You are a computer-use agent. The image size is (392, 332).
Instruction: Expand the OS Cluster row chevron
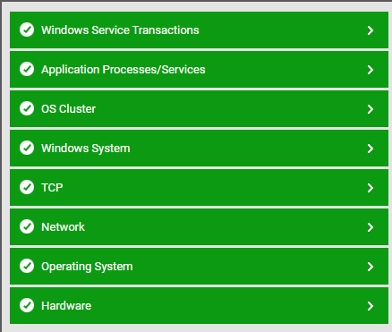[371, 109]
